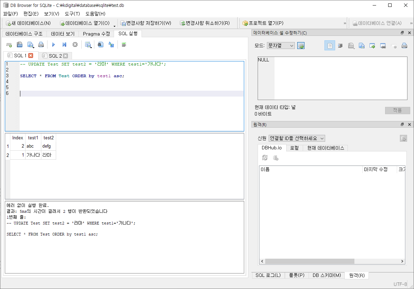The image size is (414, 289).
Task: Select the result cell 'defg'
Action: point(48,146)
